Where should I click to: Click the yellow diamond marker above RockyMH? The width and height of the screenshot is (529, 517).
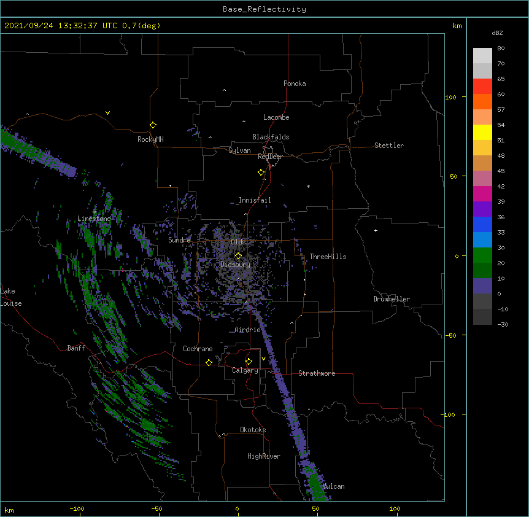coord(153,125)
